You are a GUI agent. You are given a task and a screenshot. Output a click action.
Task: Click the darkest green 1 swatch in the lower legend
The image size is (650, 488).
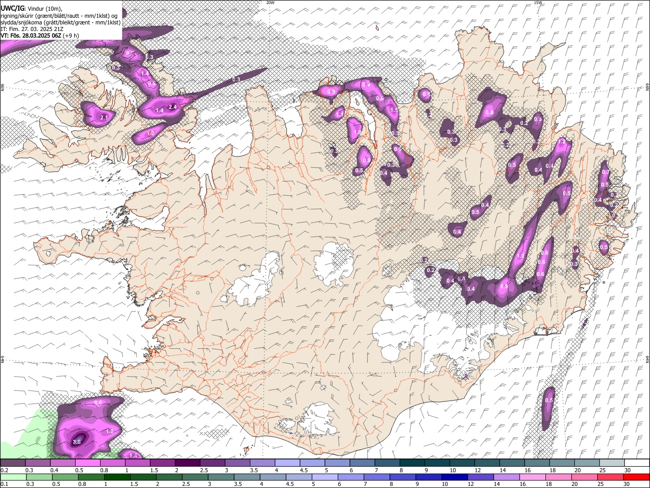point(117,477)
